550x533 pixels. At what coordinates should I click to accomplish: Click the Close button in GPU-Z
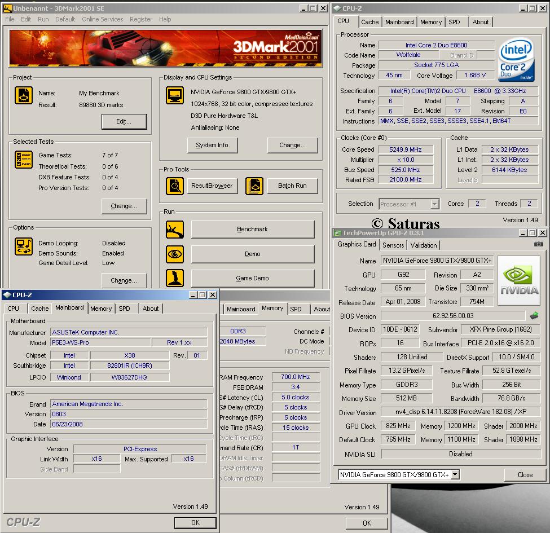click(525, 475)
